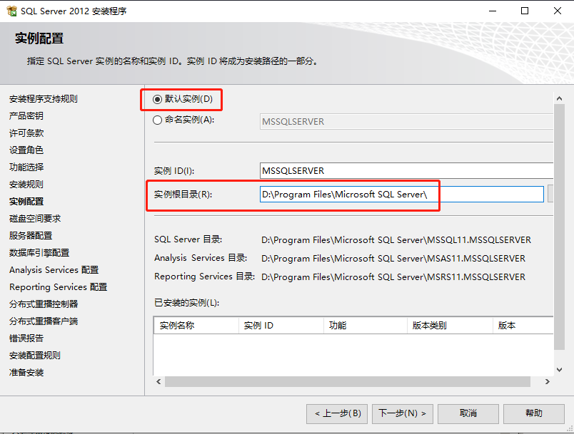Viewport: 574px width, 434px height.
Task: Click the SQL Server installer title bar icon
Action: [11, 11]
